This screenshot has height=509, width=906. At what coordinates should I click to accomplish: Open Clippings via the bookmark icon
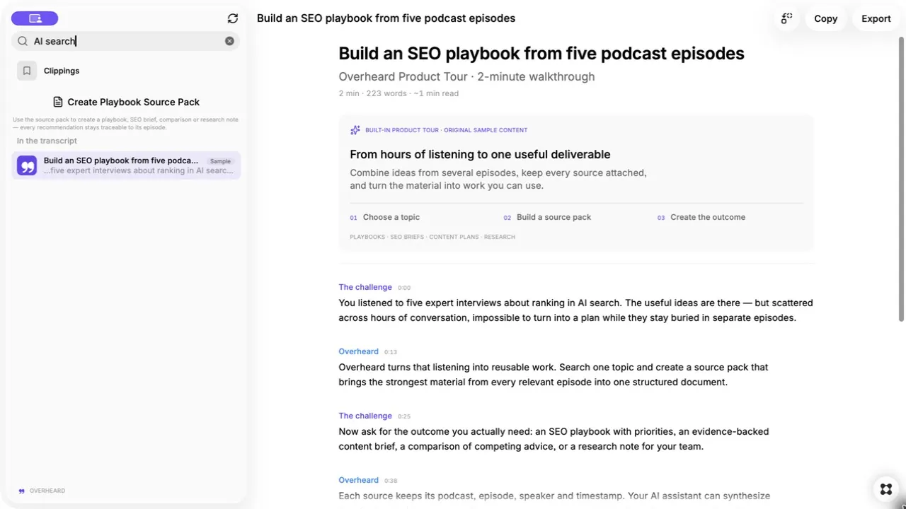pyautogui.click(x=27, y=71)
